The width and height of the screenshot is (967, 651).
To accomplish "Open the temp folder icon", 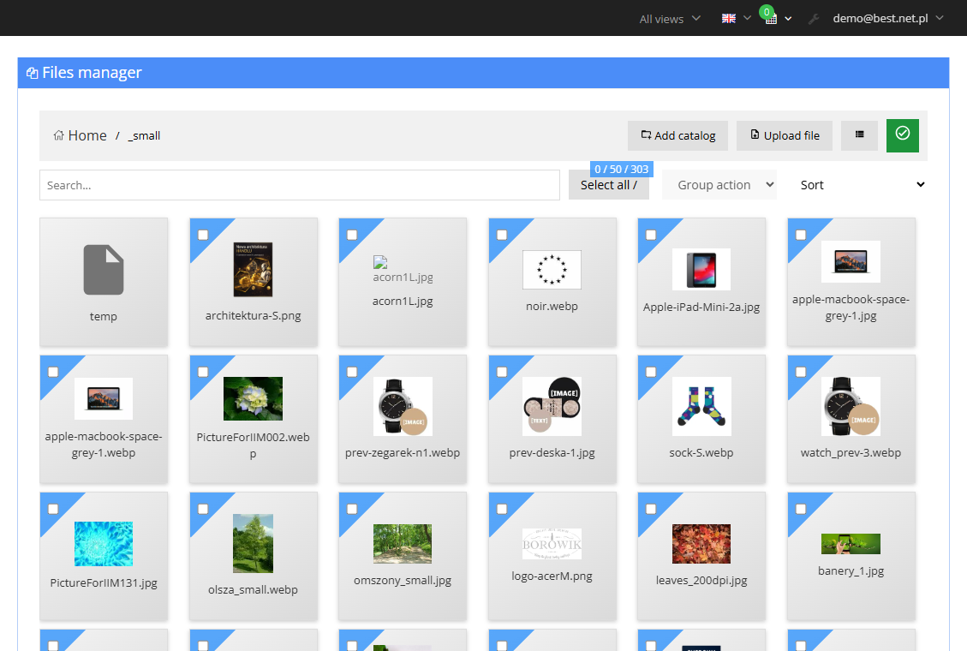I will [104, 270].
